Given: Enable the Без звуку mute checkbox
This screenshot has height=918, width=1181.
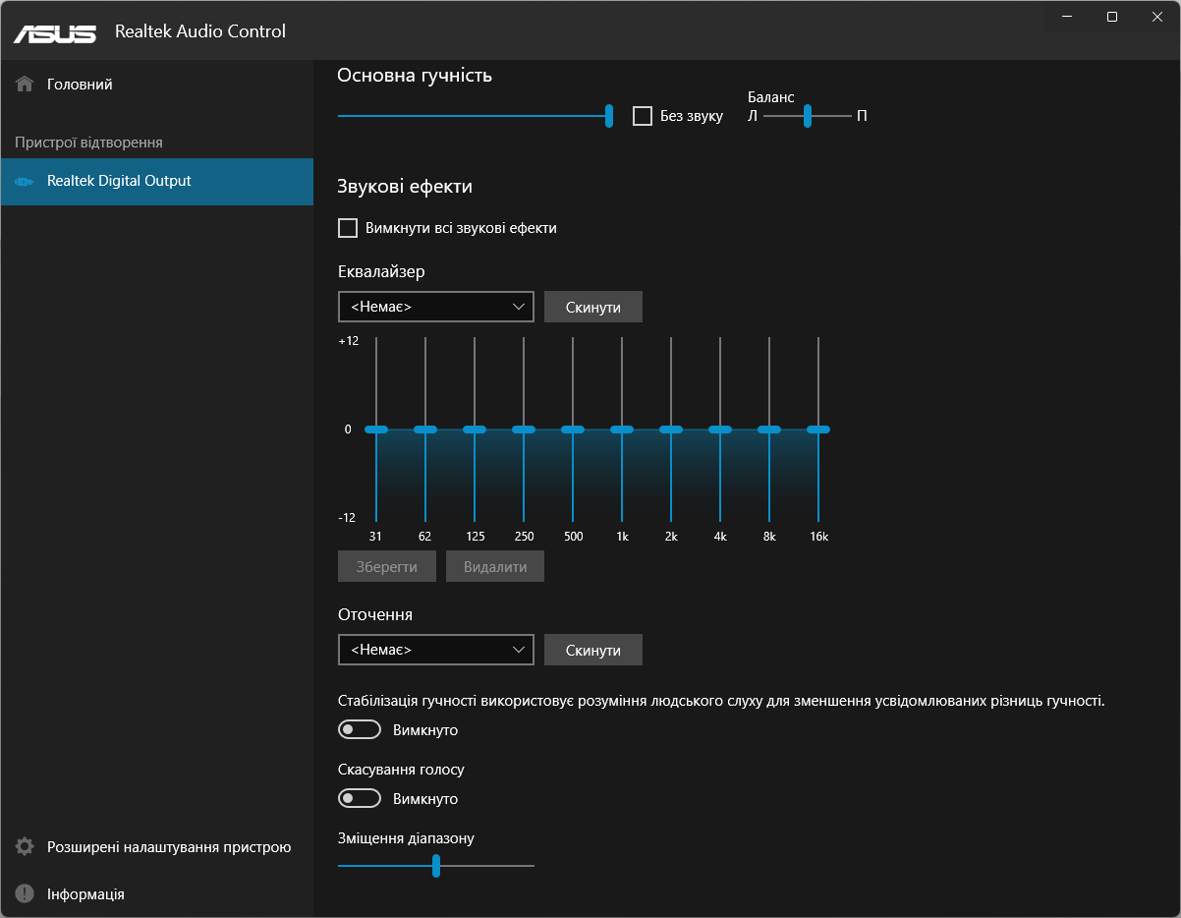Looking at the screenshot, I should click(x=644, y=115).
